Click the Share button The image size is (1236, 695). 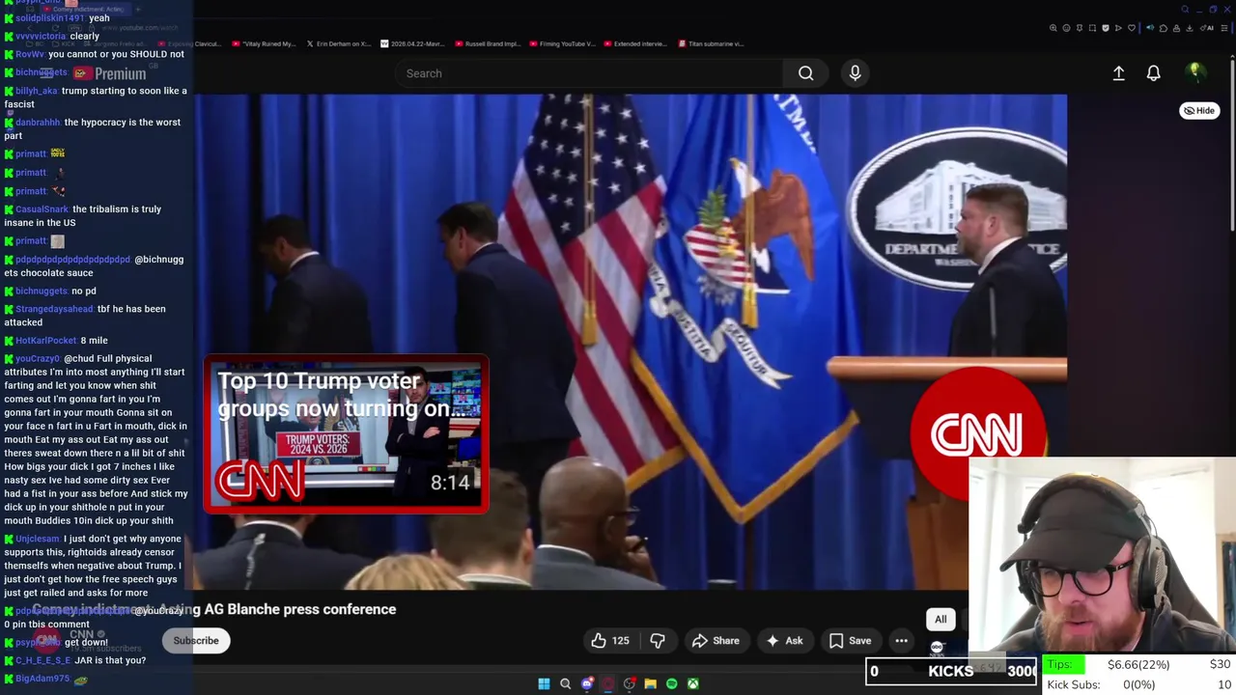[x=716, y=641]
